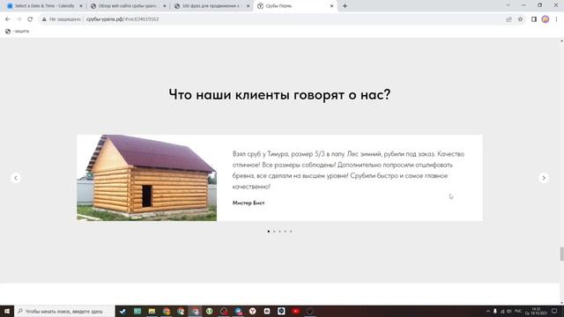Click the reviewer name 'Мистер Бист'

pos(249,203)
